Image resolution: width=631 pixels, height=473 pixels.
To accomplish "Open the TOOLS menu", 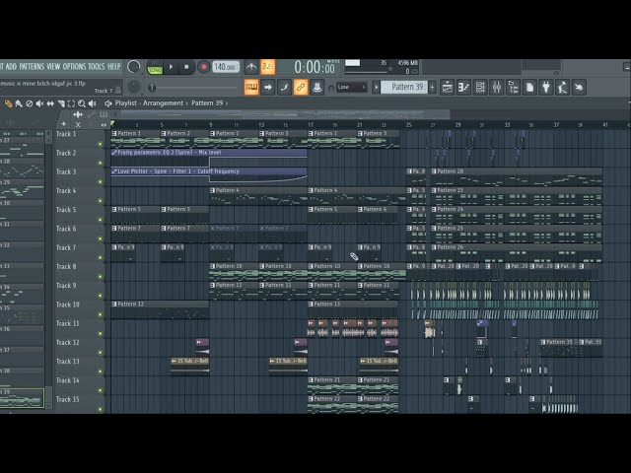I will pos(97,67).
